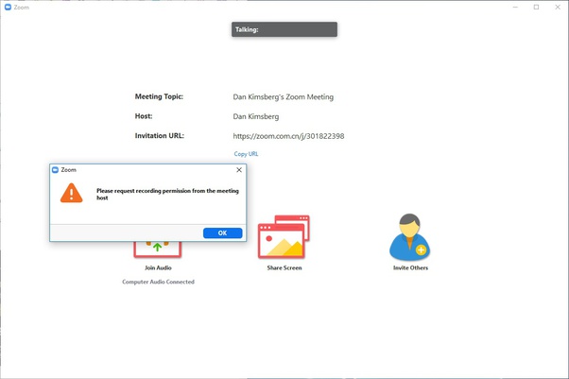569x379 pixels.
Task: Click the Zoom logo in dialog title bar
Action: click(55, 170)
